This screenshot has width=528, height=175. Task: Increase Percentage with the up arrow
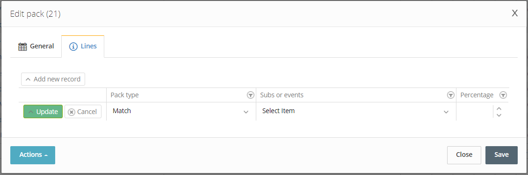pyautogui.click(x=499, y=108)
